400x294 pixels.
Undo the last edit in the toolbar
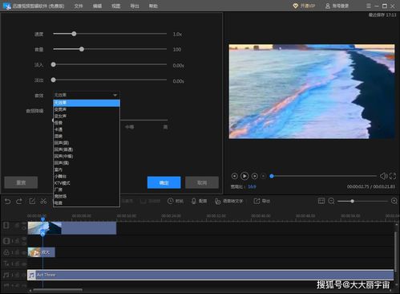point(7,202)
